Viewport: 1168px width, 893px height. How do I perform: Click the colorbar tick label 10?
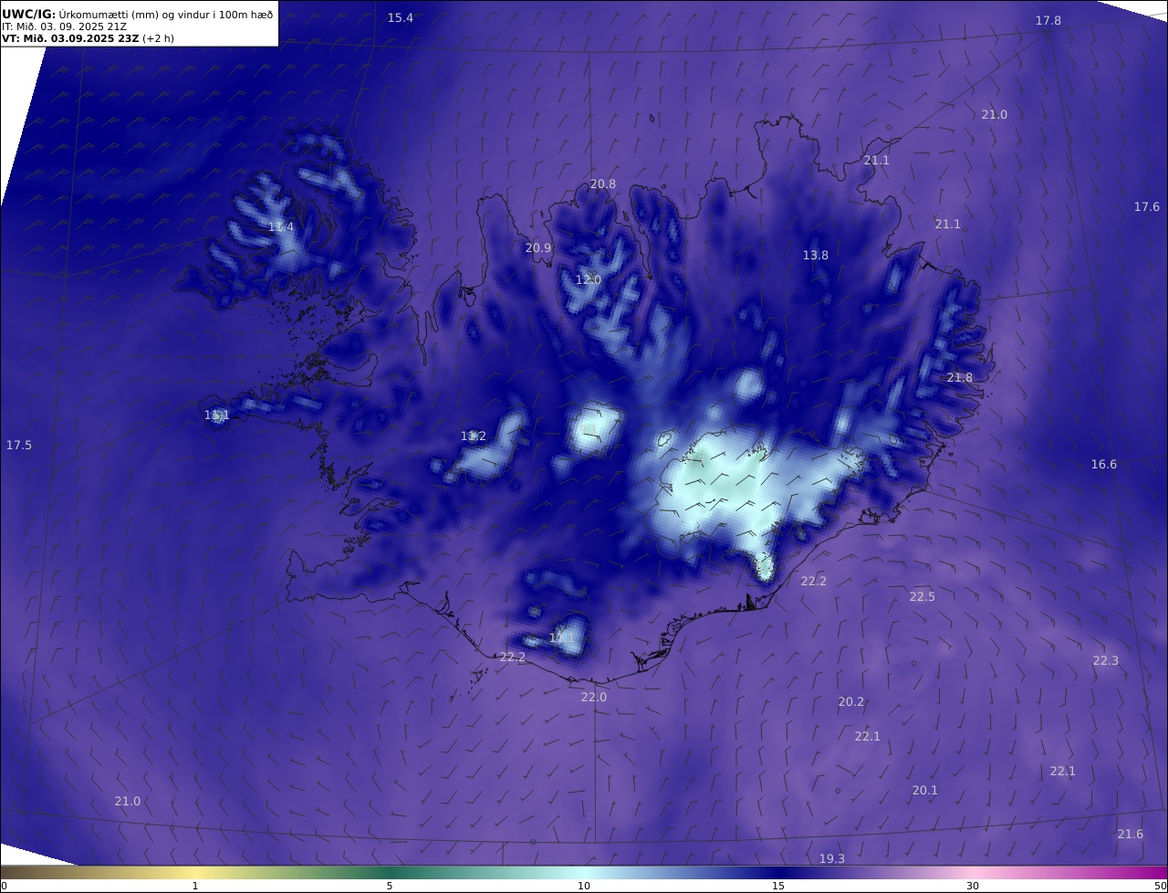tap(584, 886)
